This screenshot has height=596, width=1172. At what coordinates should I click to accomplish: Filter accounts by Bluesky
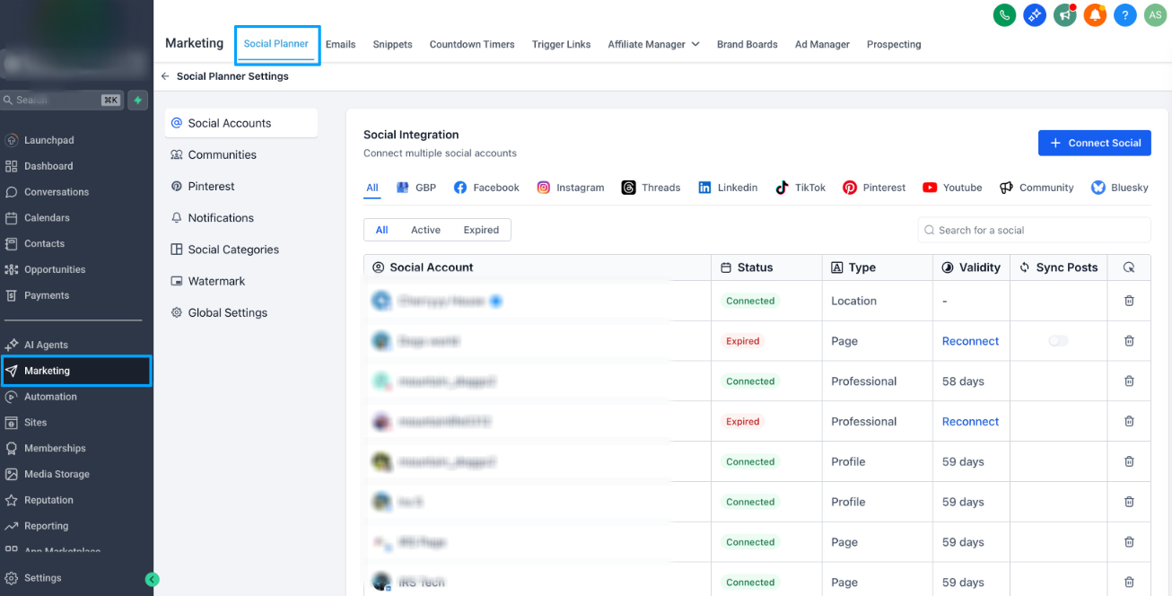pos(1120,188)
